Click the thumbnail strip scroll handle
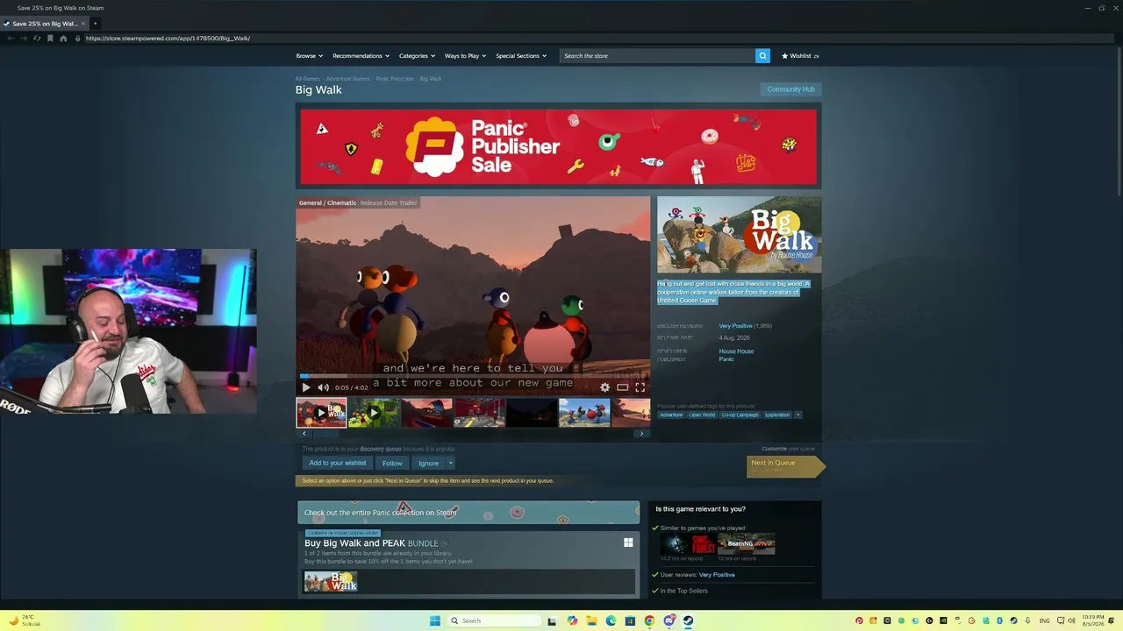This screenshot has height=631, width=1123. click(326, 434)
